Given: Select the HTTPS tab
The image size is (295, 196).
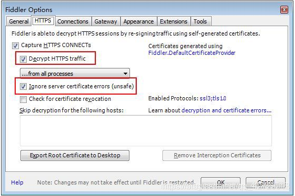Looking at the screenshot, I should [x=43, y=21].
